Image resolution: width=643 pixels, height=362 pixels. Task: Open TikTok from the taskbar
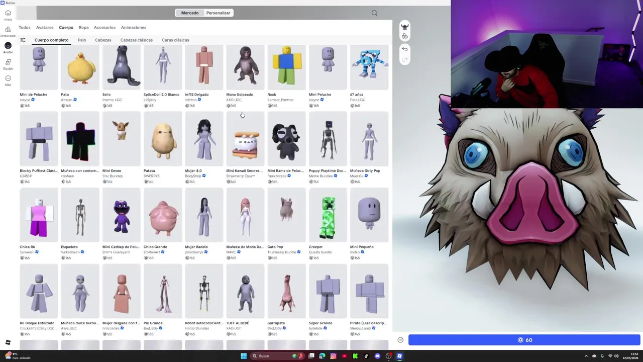point(366,356)
